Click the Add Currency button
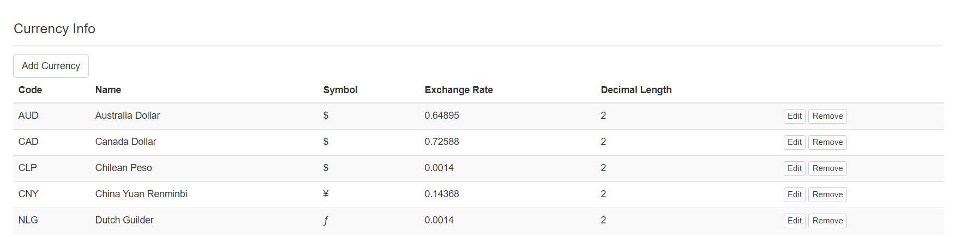 point(51,66)
